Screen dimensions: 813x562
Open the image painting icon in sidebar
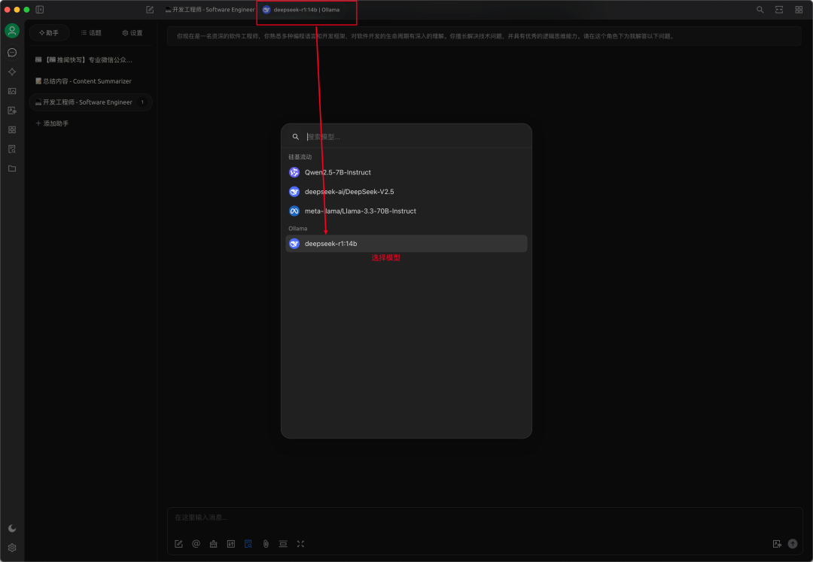pyautogui.click(x=12, y=91)
